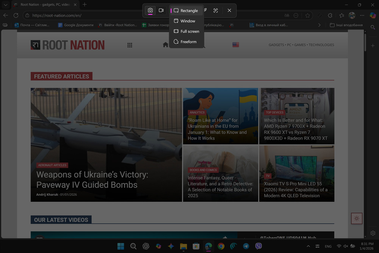Go to the site Home icon
Screen dimensions: 379x253
click(166, 45)
